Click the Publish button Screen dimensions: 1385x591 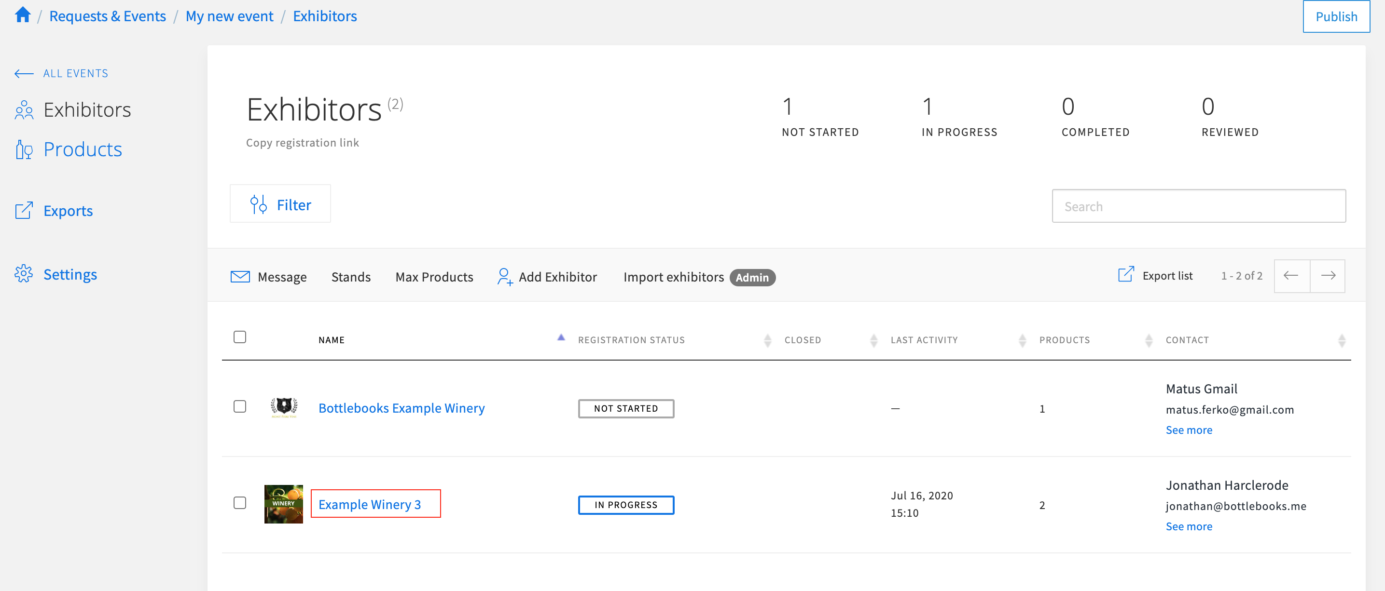(x=1336, y=17)
